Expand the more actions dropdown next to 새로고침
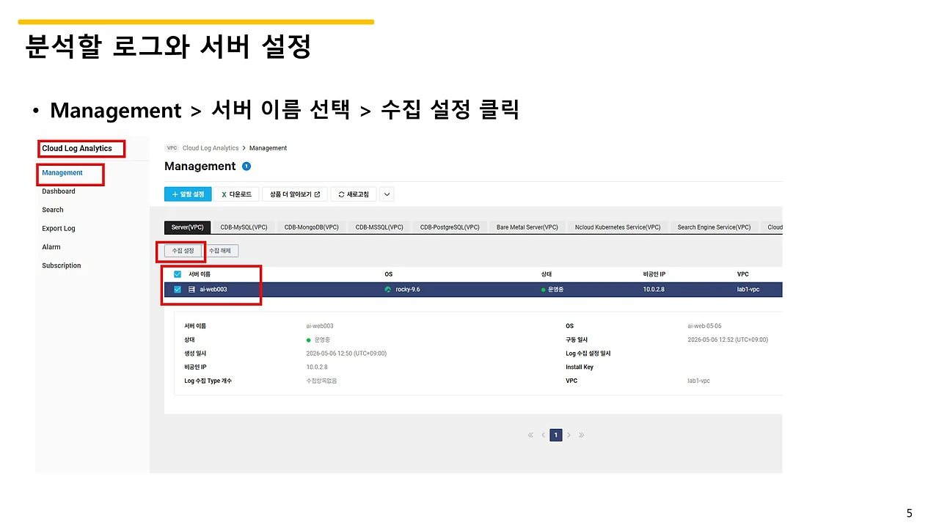The height and width of the screenshot is (528, 939). pos(387,194)
